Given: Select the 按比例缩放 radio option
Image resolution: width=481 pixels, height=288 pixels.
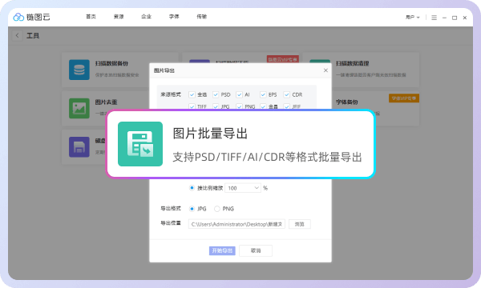Looking at the screenshot, I should 192,188.
